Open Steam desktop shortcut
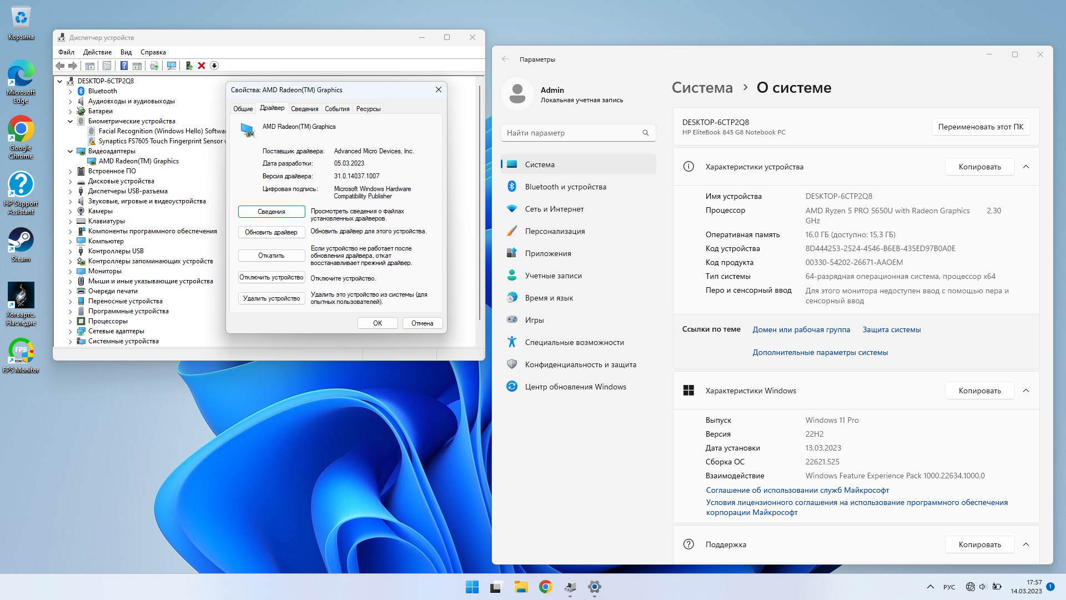This screenshot has height=600, width=1066. click(21, 244)
